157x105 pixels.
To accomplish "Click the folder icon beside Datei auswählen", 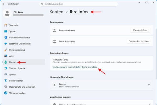I will [x=54, y=41].
